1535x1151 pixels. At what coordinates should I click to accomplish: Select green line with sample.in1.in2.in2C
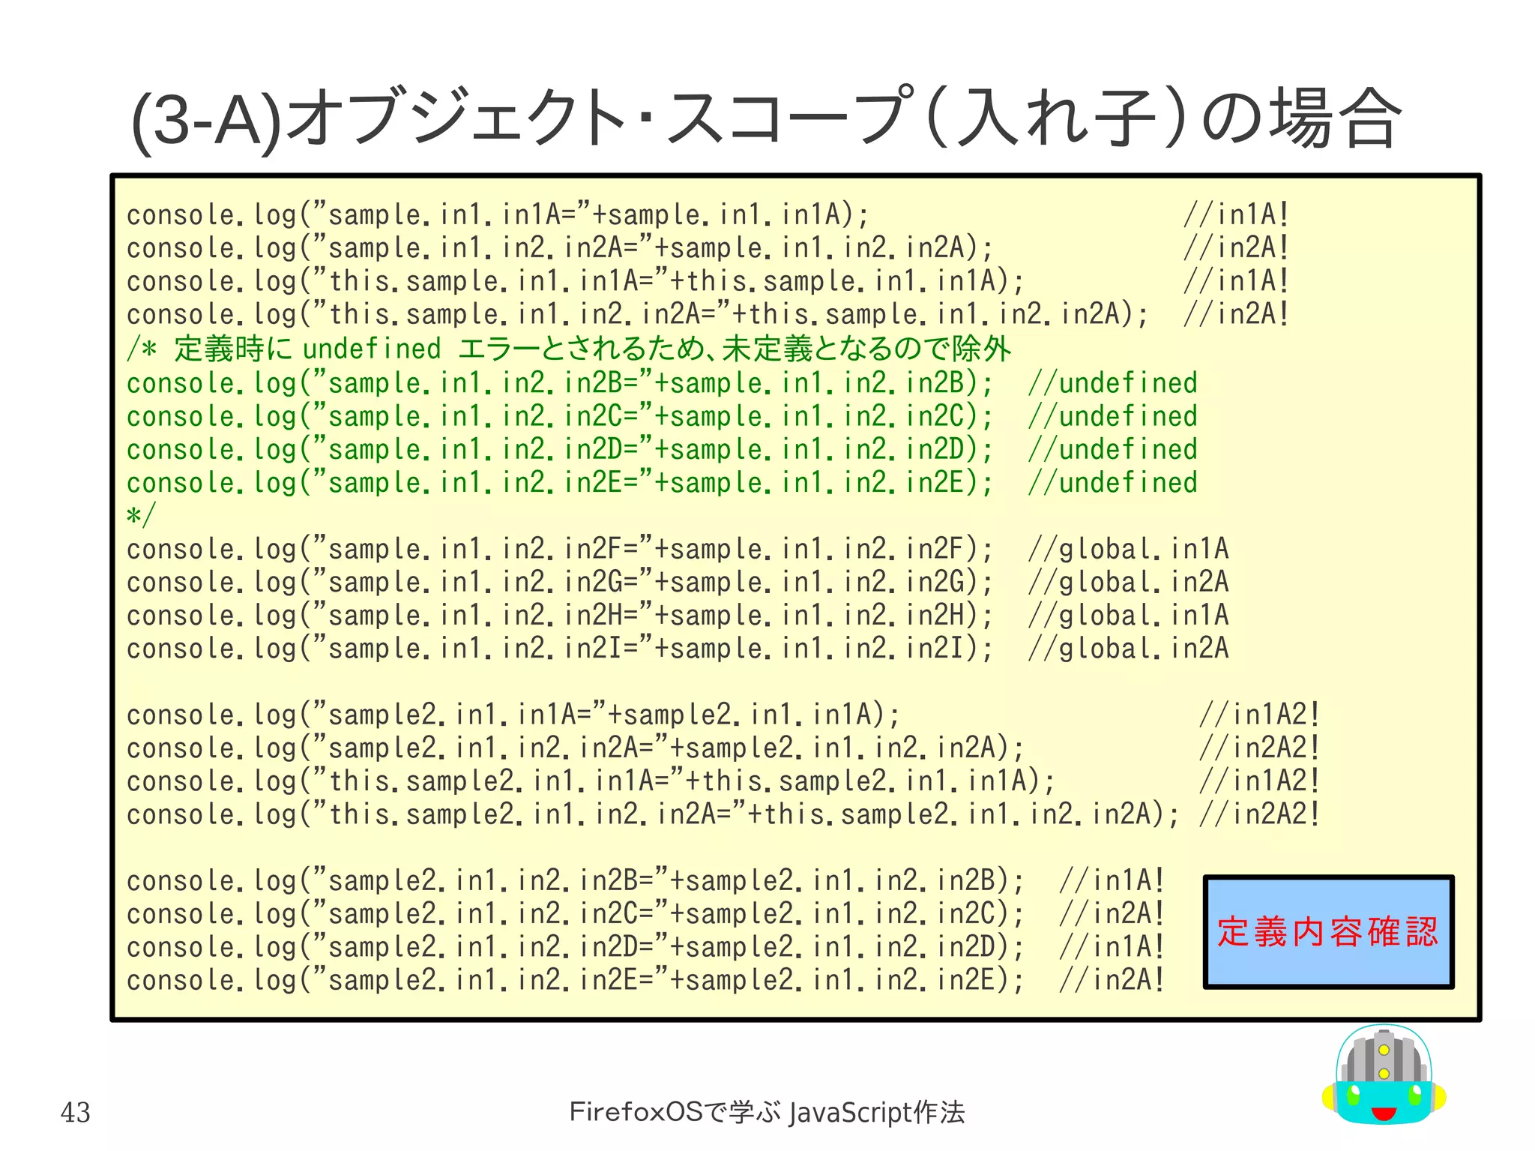(x=662, y=416)
